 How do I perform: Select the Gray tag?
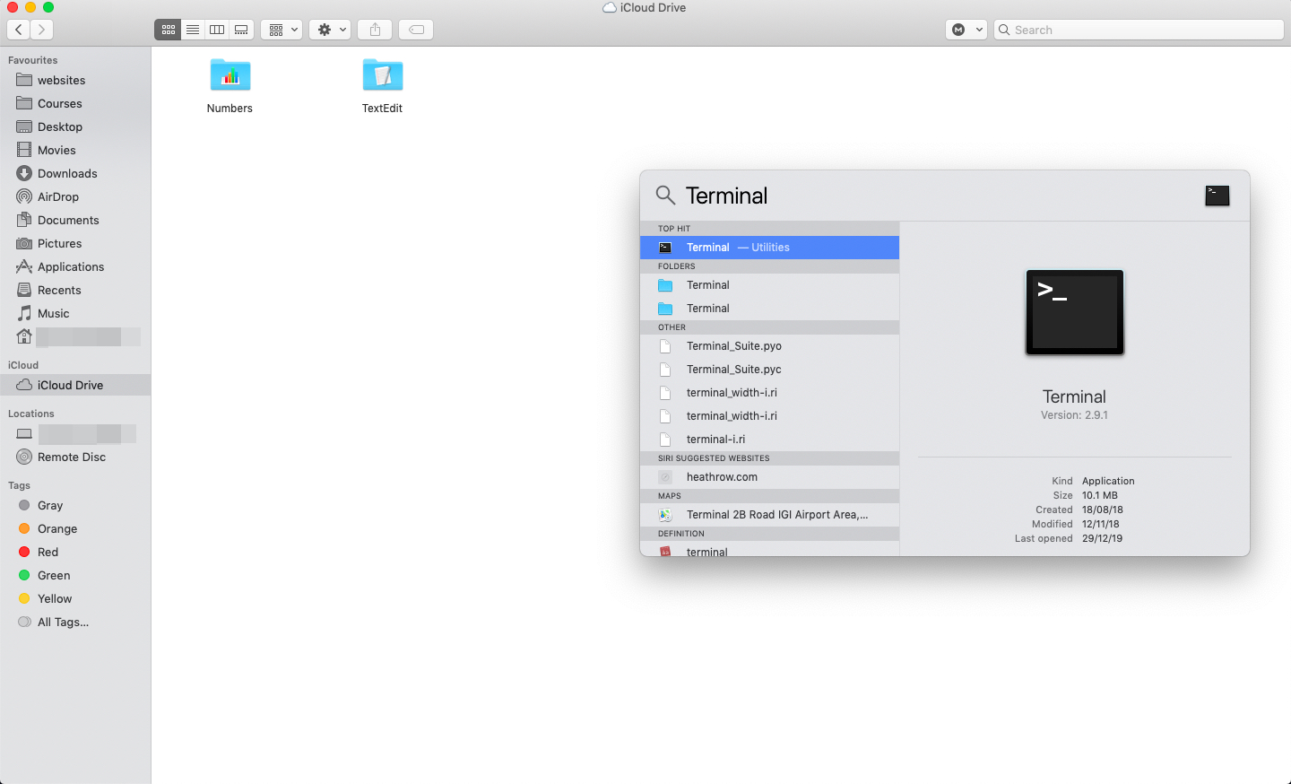(75, 505)
